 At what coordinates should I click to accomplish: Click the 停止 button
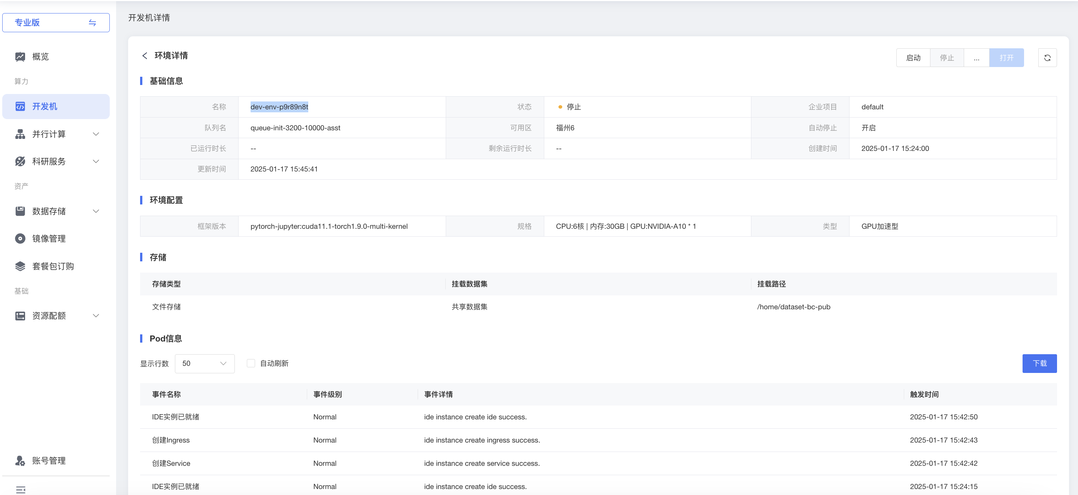(947, 58)
